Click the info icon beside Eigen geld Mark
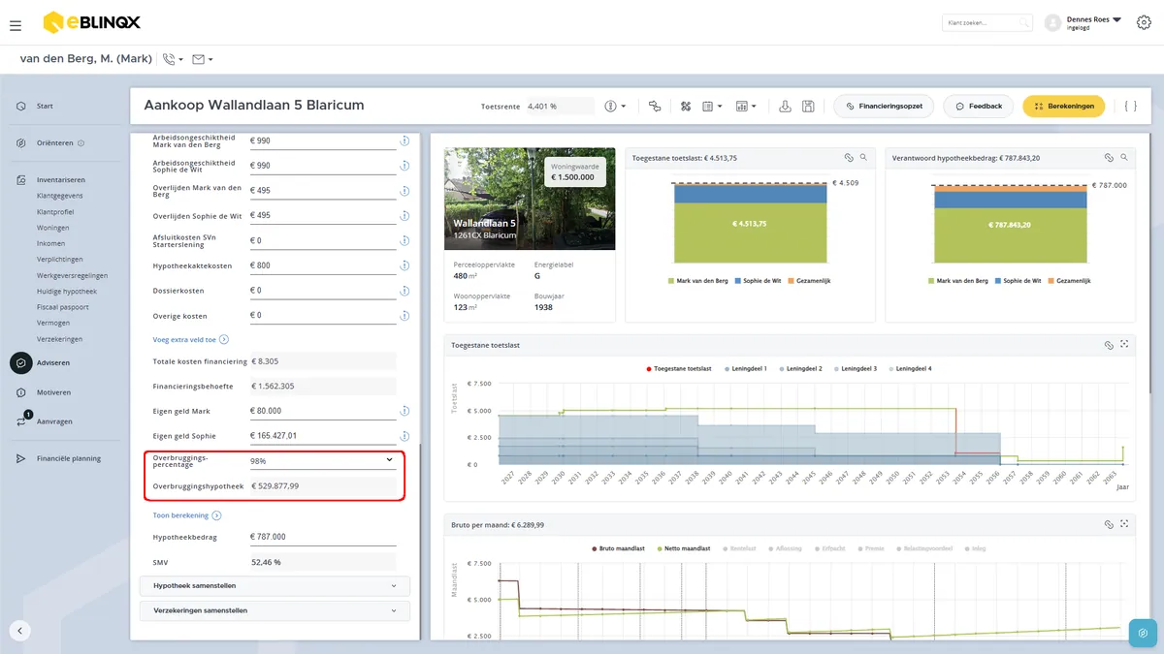Screen dimensions: 1164x654 pyautogui.click(x=404, y=412)
